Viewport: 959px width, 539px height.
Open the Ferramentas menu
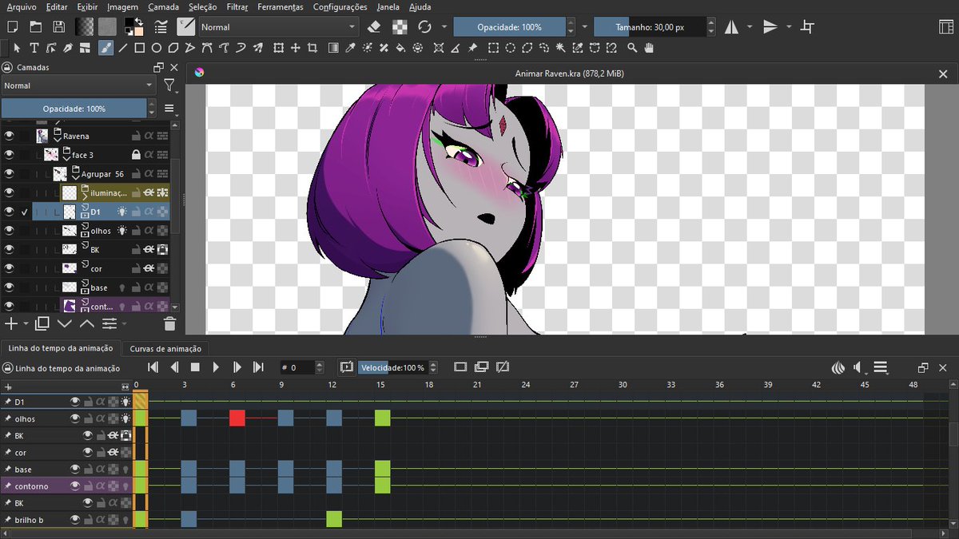(x=281, y=6)
